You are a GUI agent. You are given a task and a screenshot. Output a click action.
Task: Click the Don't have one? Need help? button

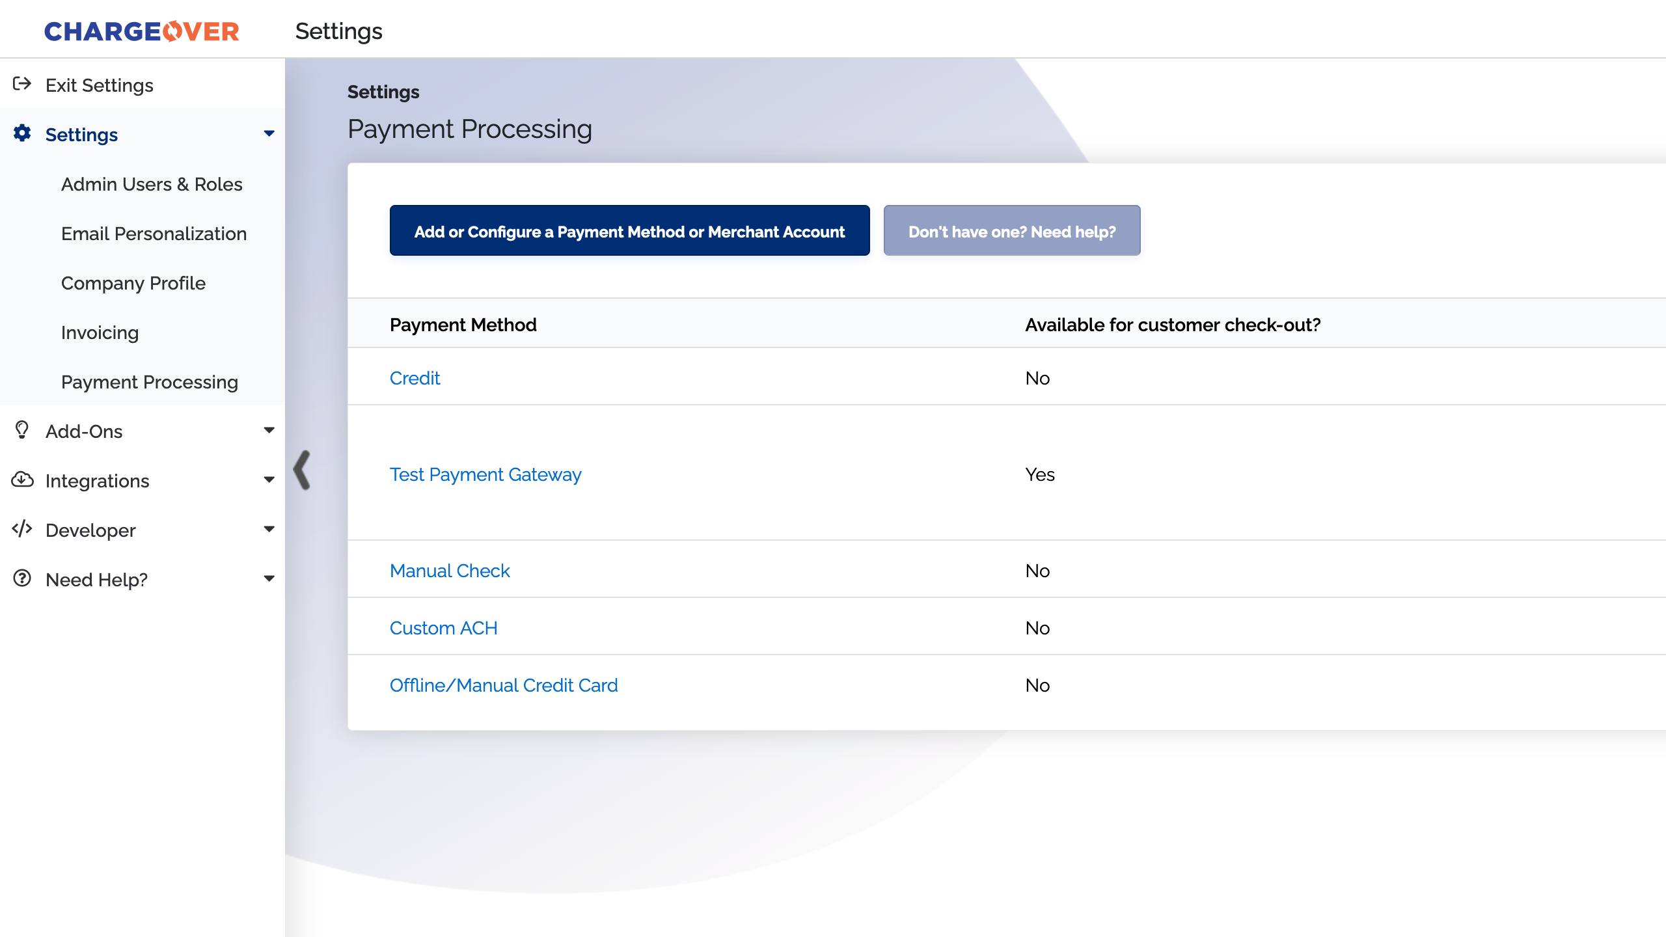1011,231
